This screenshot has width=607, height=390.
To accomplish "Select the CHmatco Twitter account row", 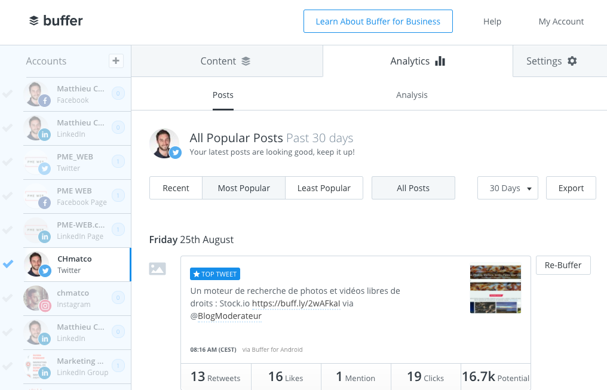I will (77, 265).
